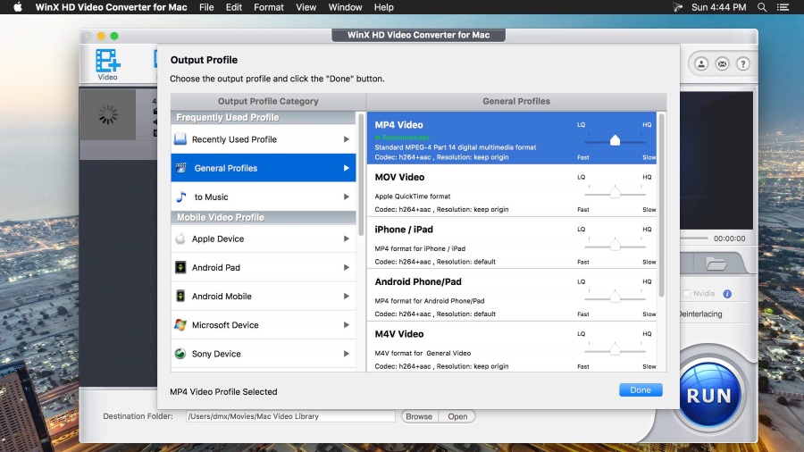Select the MOV Video profile
This screenshot has height=452, width=804.
tap(512, 190)
